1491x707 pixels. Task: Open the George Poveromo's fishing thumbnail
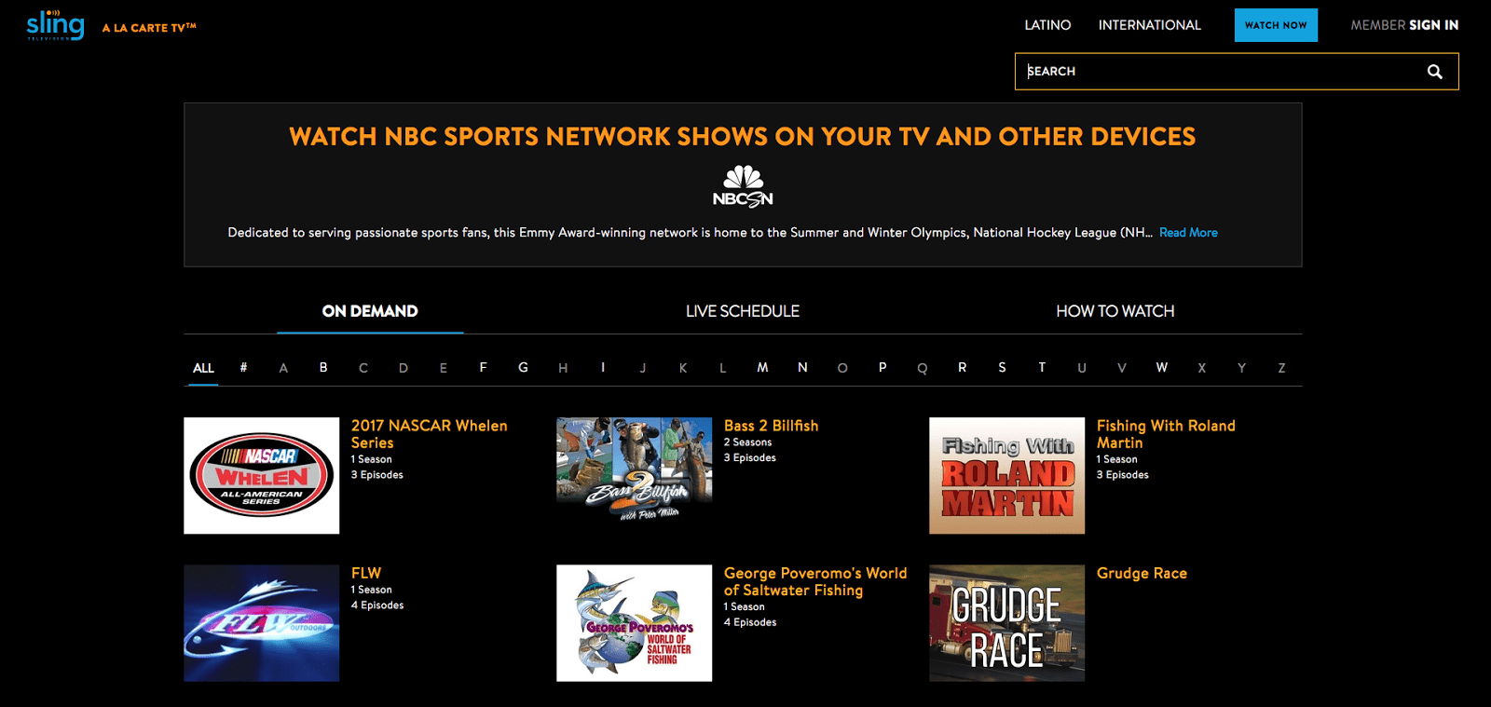coord(635,623)
